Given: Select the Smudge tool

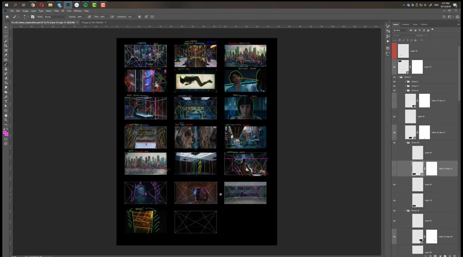Looking at the screenshot, I should [6, 88].
